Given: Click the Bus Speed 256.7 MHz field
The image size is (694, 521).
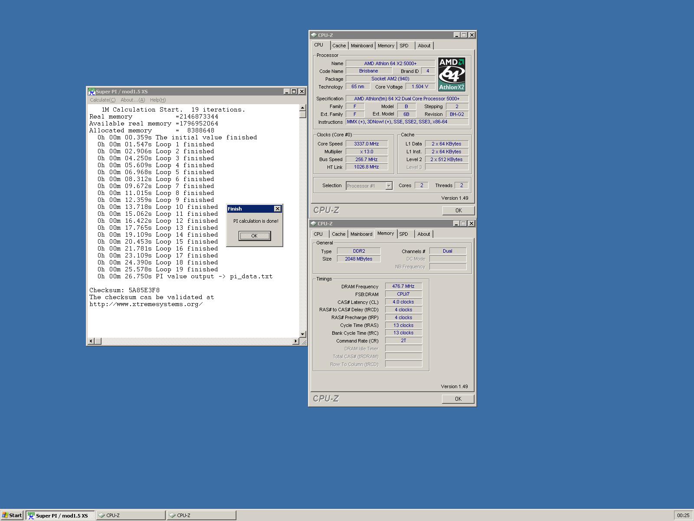Looking at the screenshot, I should 367,159.
